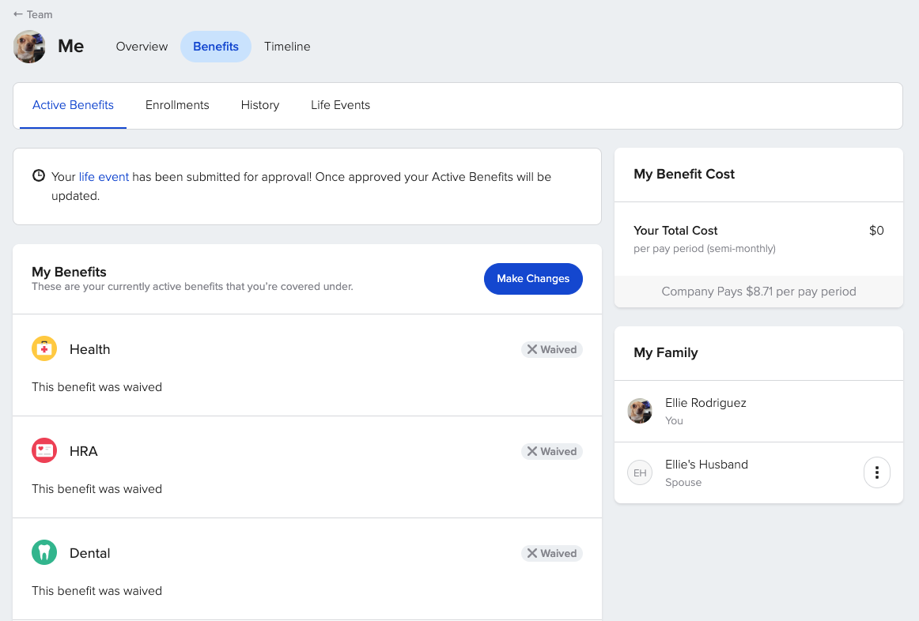Select the Benefits pill tab
Screen dimensions: 919x621
(216, 47)
